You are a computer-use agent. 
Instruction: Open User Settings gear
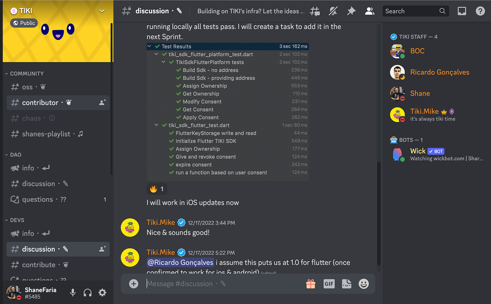(102, 293)
